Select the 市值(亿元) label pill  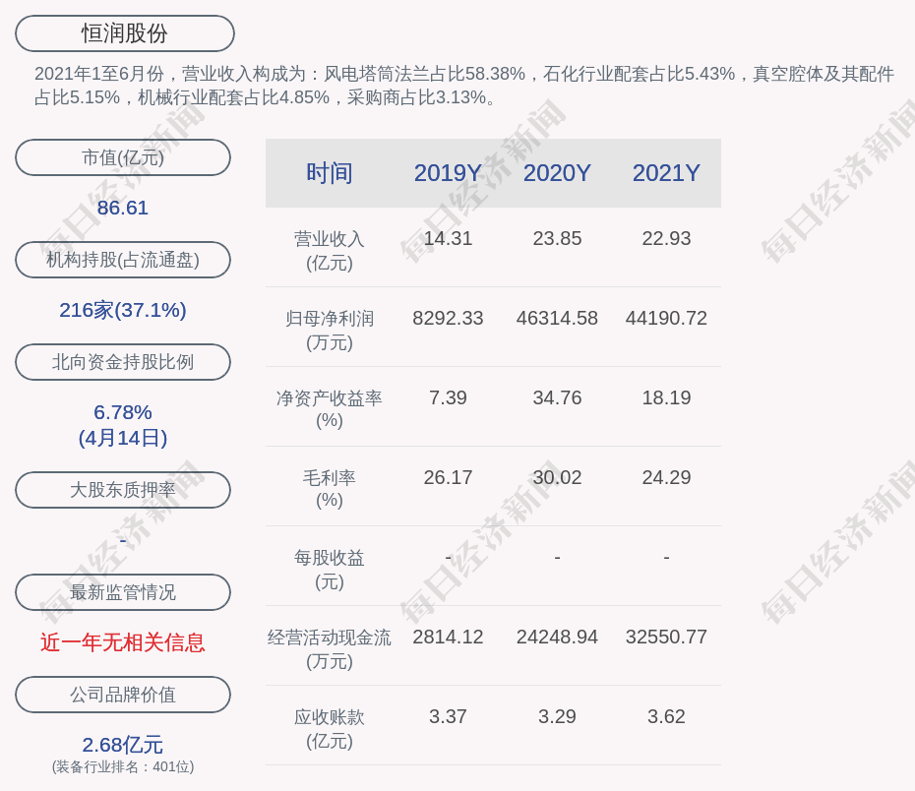click(x=123, y=157)
